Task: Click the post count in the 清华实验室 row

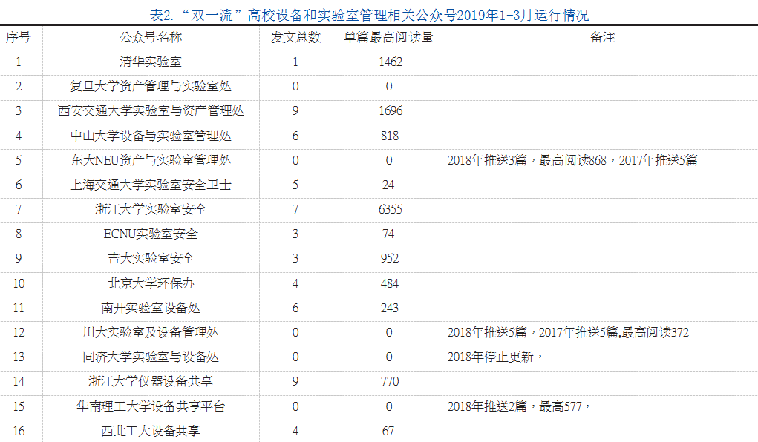Action: [295, 62]
